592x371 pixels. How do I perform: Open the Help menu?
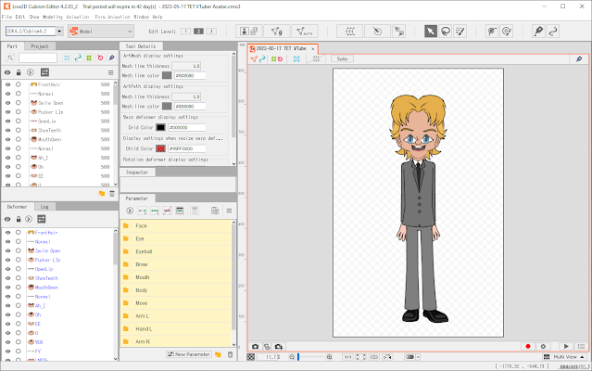point(157,17)
